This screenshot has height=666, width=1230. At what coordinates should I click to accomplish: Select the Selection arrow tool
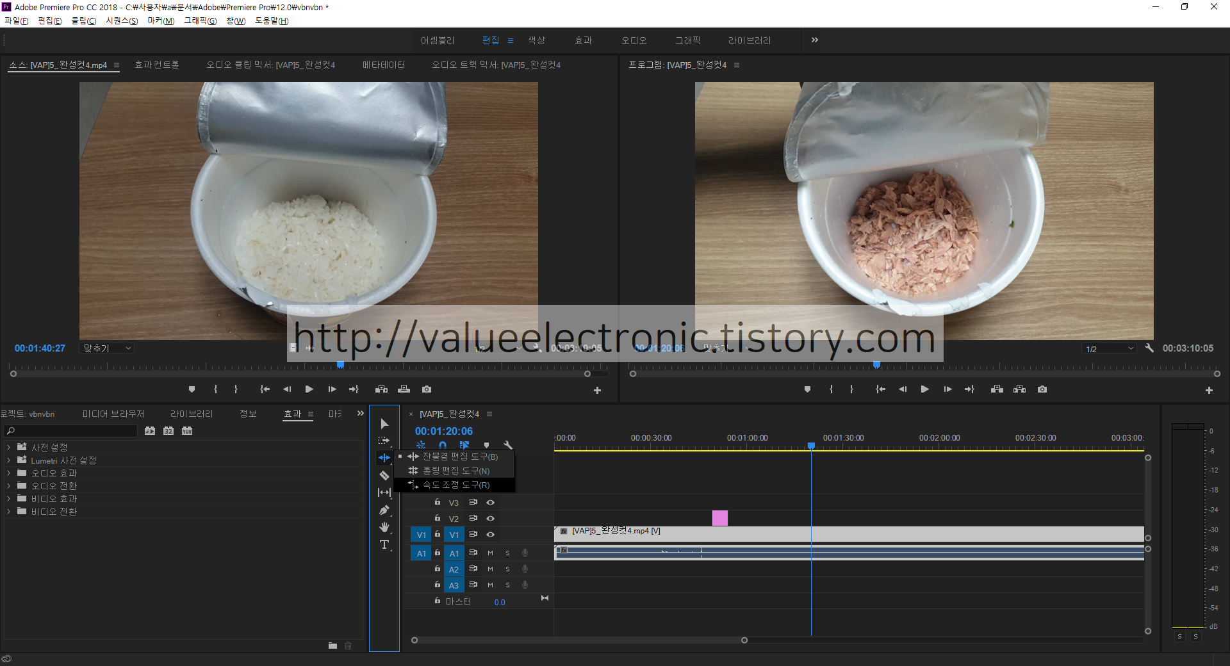tap(384, 424)
